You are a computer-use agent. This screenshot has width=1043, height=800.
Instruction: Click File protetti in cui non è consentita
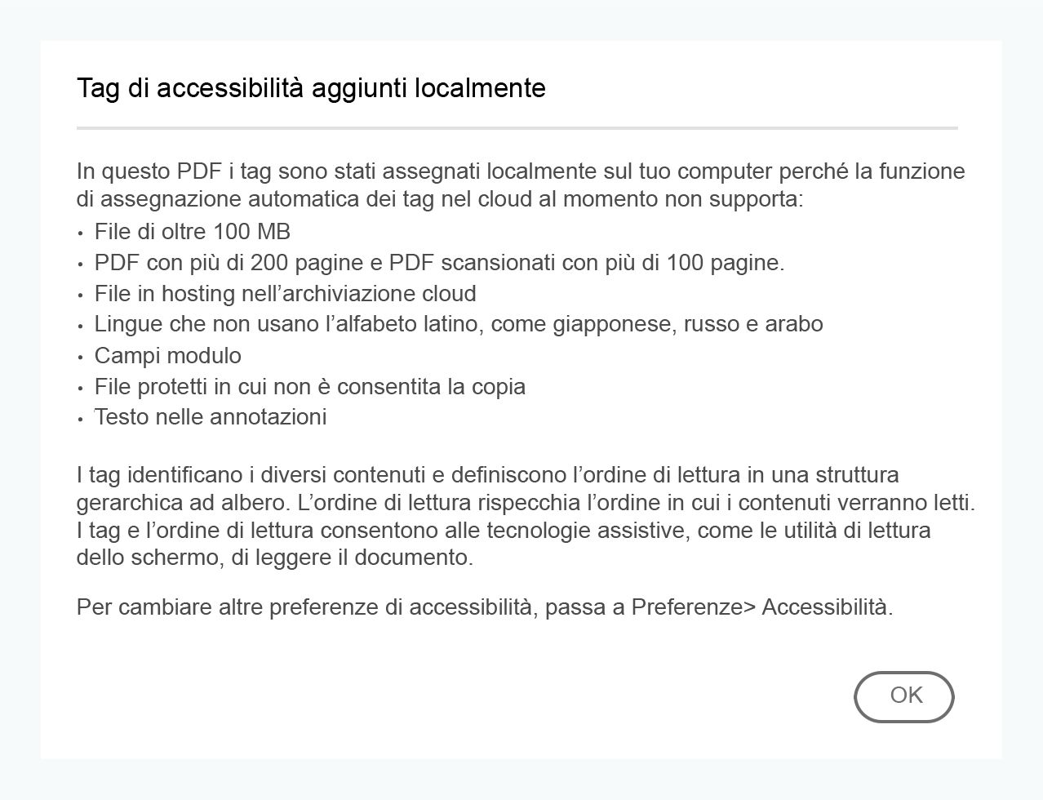pyautogui.click(x=309, y=386)
